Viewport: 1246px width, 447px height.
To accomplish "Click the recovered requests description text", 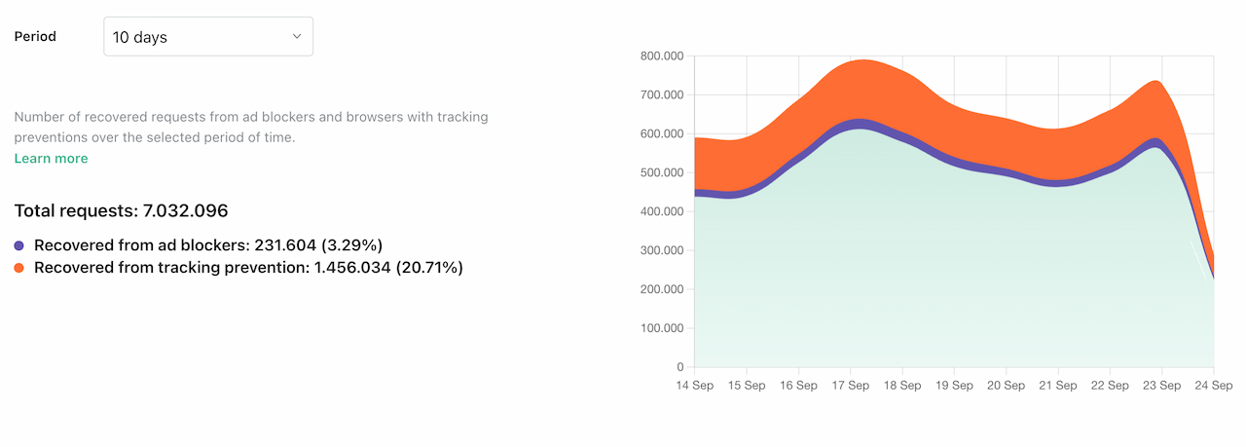I will pyautogui.click(x=251, y=127).
